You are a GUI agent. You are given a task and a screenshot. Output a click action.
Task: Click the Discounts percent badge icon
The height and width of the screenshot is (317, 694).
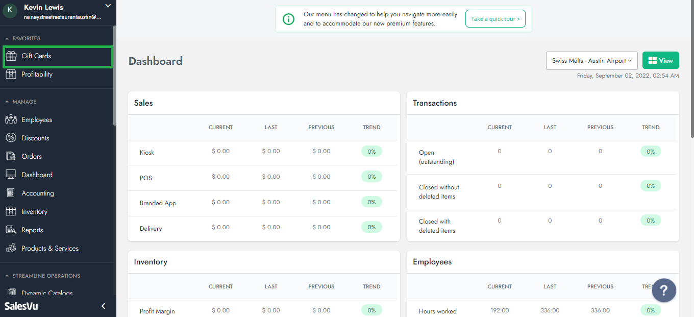11,138
